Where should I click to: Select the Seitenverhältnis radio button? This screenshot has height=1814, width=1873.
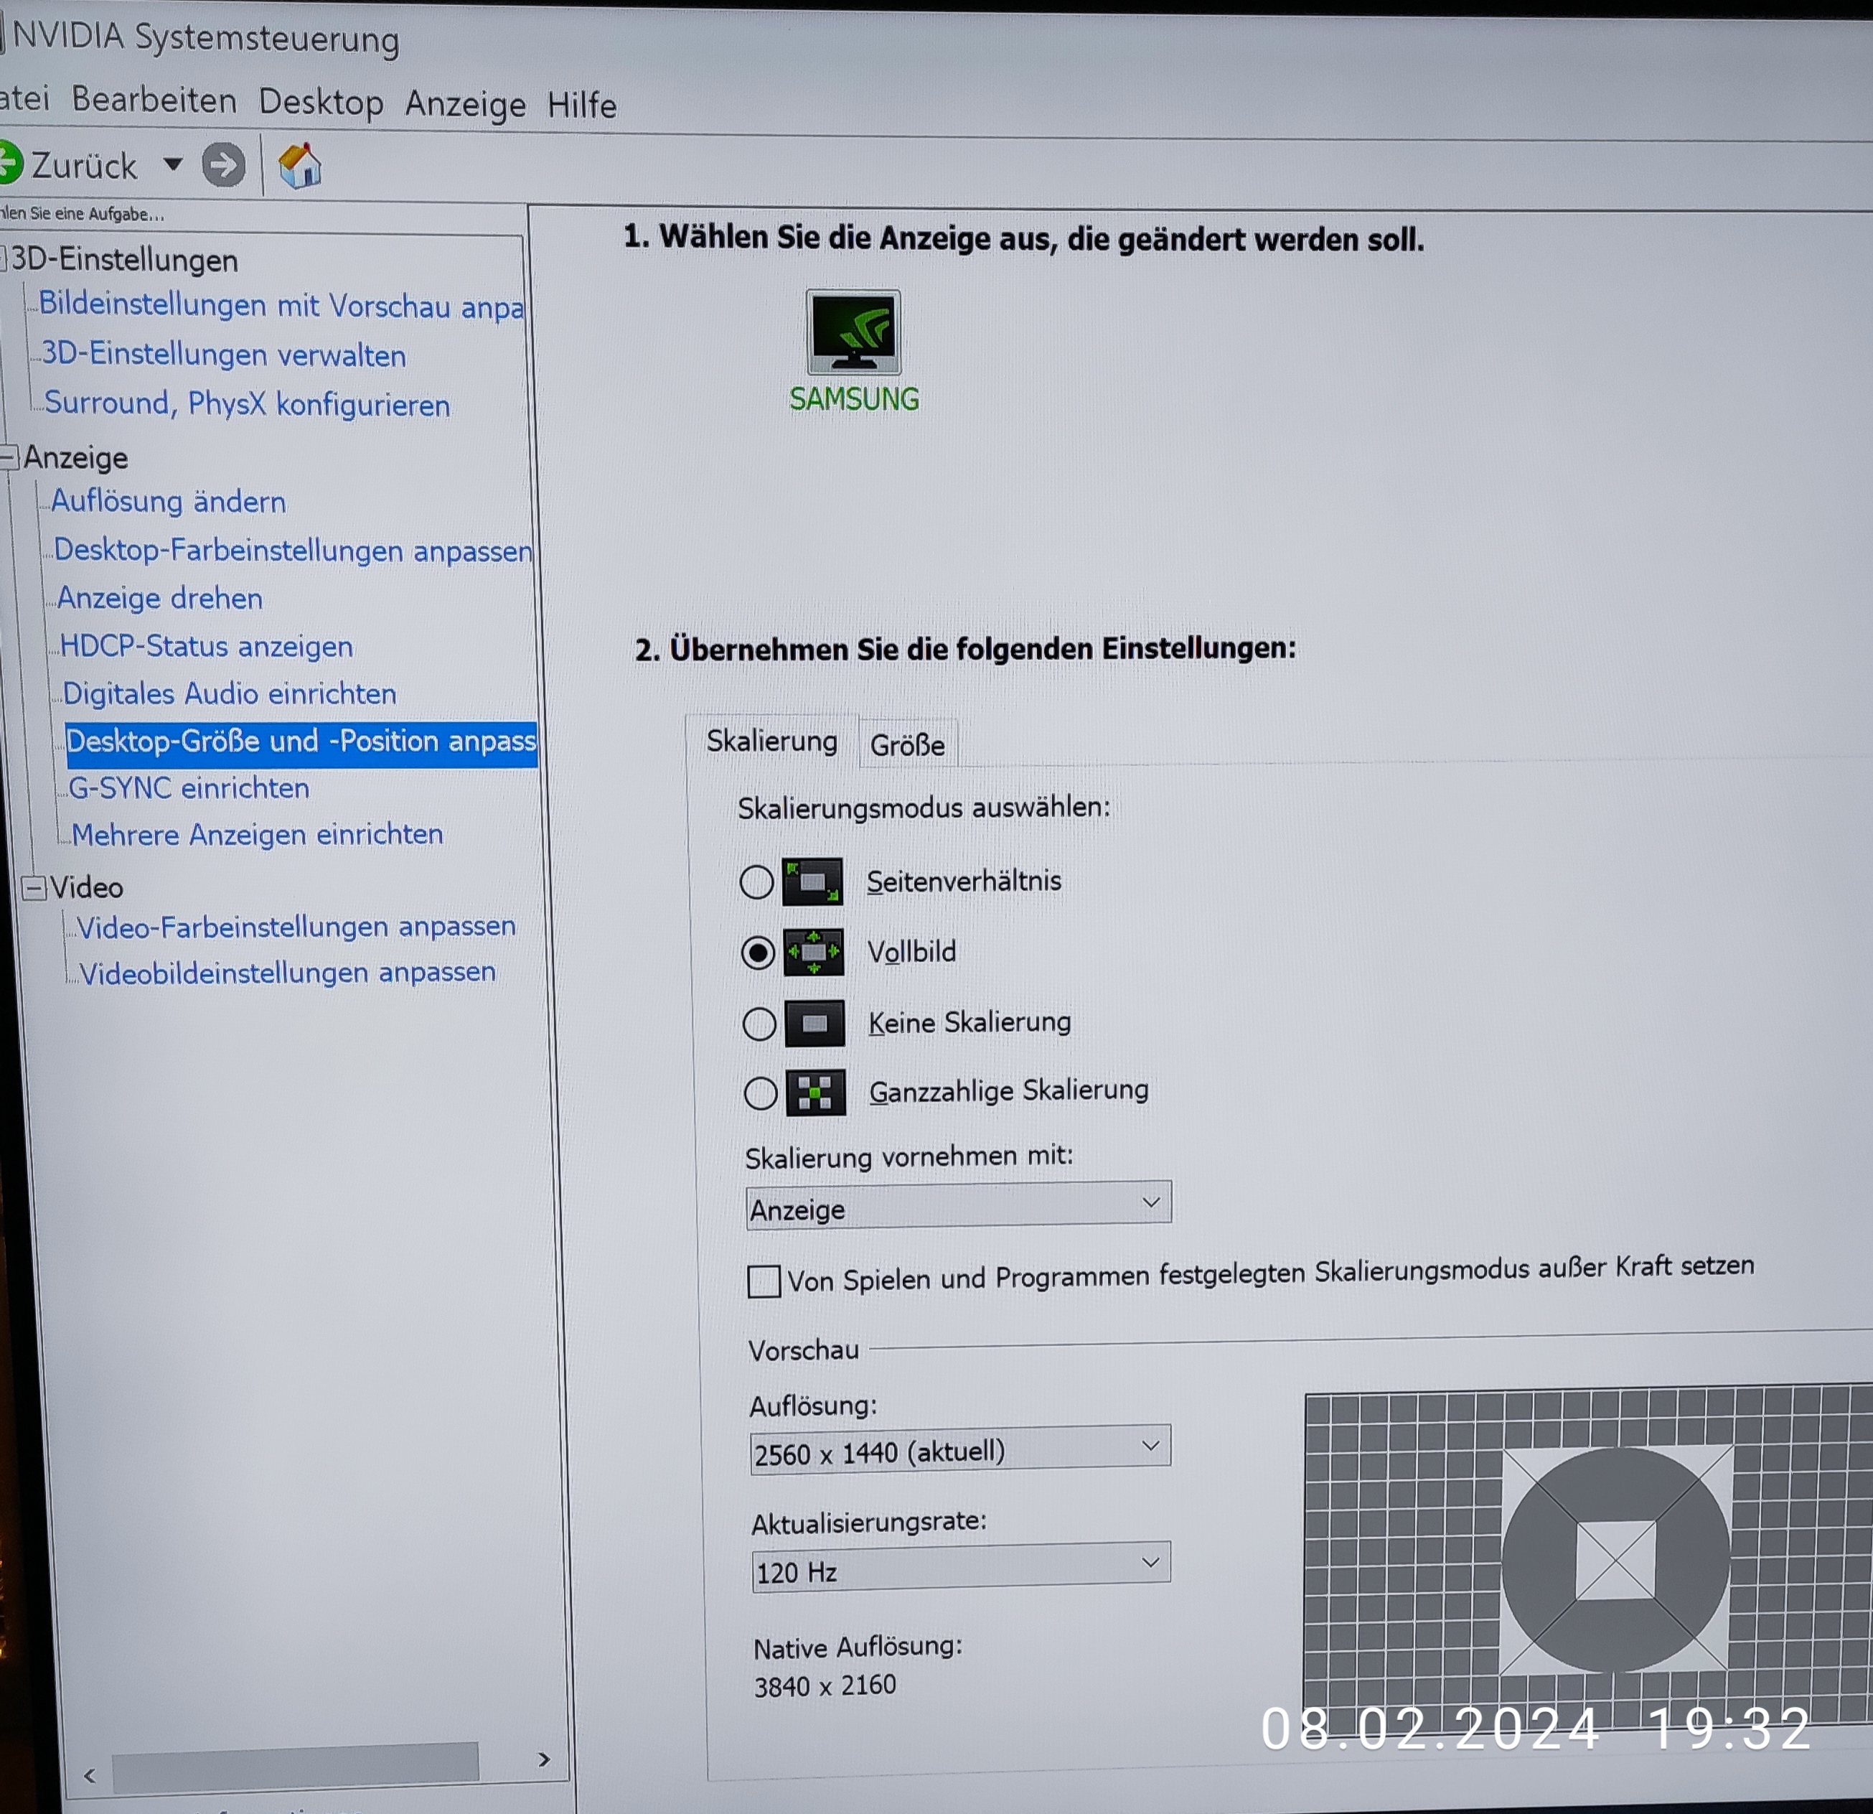756,882
